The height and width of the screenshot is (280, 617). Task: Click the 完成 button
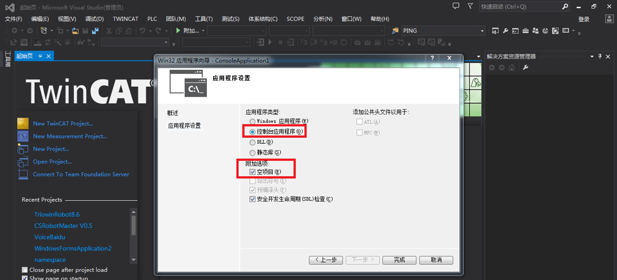click(400, 260)
